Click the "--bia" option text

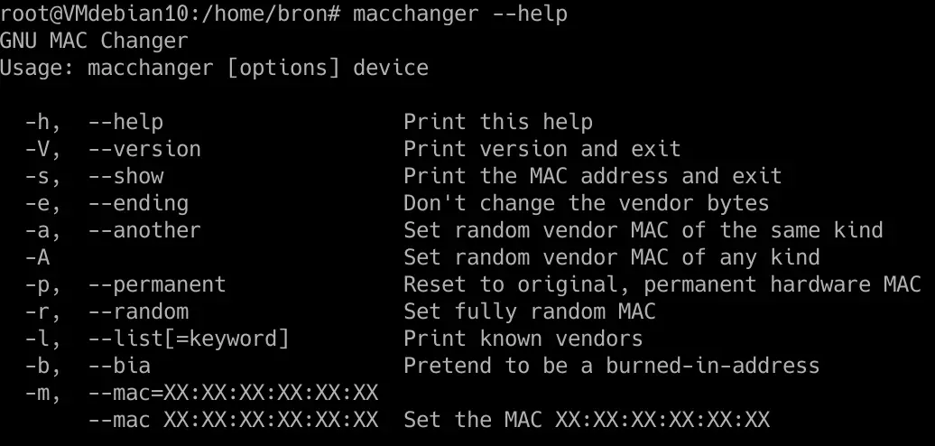tap(119, 366)
